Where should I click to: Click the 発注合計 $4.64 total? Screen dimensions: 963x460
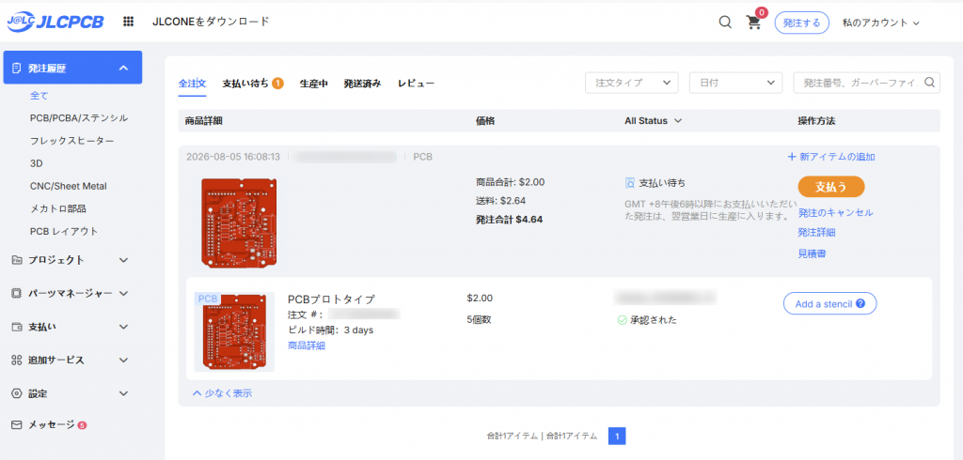pos(509,219)
